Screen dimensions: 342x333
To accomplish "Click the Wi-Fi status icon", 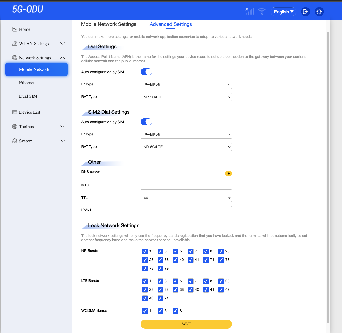I will pos(262,11).
